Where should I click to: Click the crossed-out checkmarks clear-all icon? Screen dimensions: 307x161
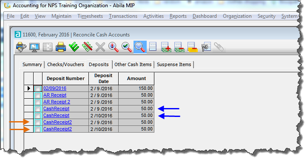click(x=87, y=47)
